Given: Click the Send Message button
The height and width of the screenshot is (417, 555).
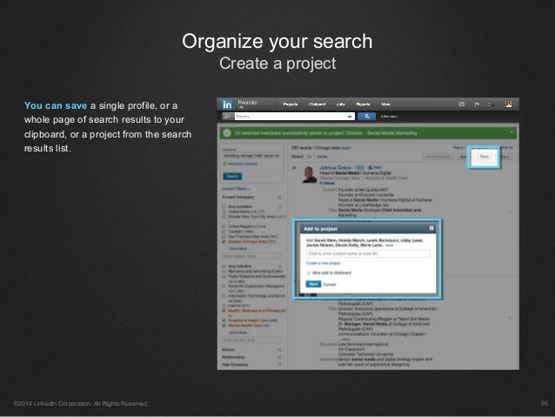Looking at the screenshot, I should (x=438, y=156).
